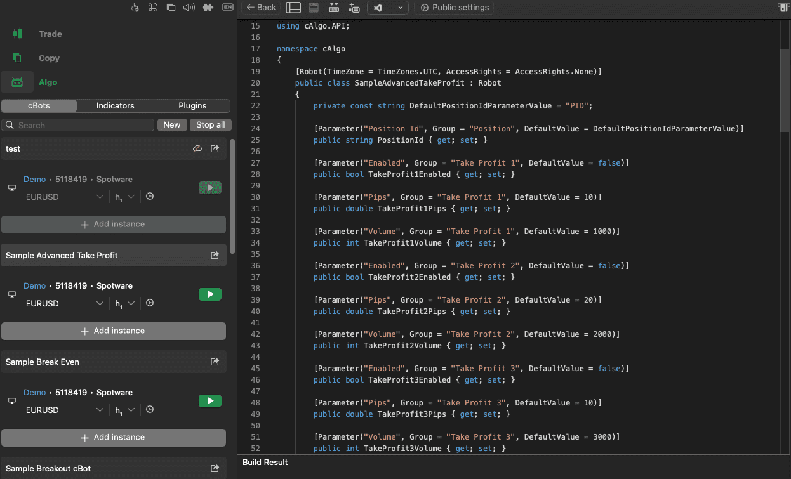Click the cBots list scrollbar
Image resolution: width=791 pixels, height=479 pixels.
[x=232, y=196]
